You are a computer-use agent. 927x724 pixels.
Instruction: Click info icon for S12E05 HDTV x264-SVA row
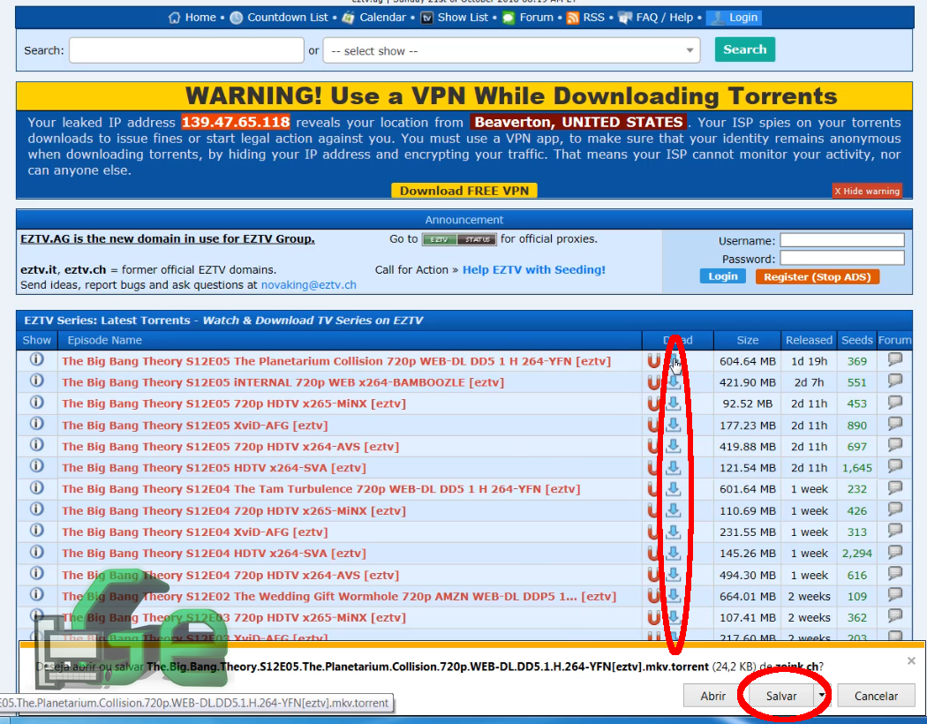[37, 465]
